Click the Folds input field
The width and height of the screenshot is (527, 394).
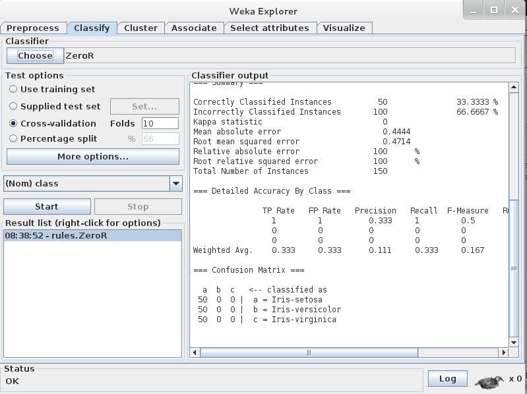pyautogui.click(x=160, y=123)
